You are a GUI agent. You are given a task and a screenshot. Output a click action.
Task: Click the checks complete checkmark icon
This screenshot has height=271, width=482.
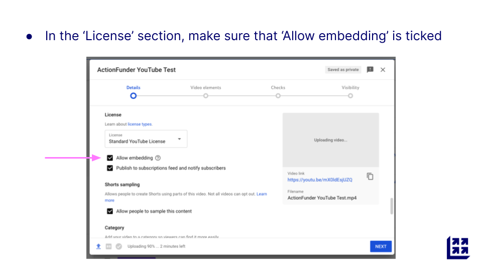[119, 246]
